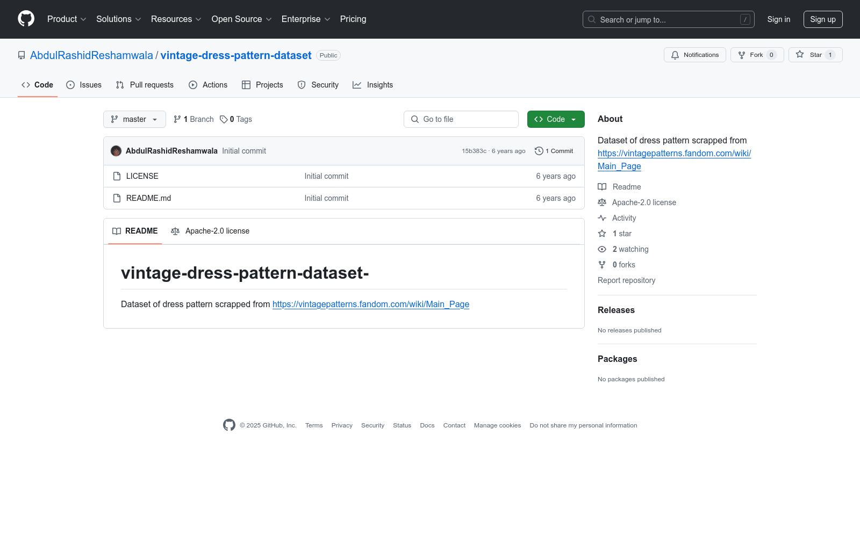Open AbdulRashidReshamwala commit author link
860x537 pixels.
click(171, 151)
